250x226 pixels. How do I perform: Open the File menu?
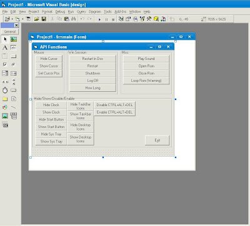[x=5, y=12]
